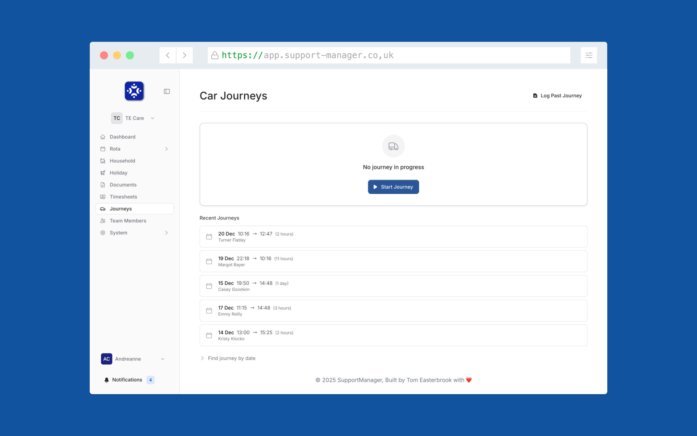
Task: Open the browser settings icon top right
Action: click(589, 55)
